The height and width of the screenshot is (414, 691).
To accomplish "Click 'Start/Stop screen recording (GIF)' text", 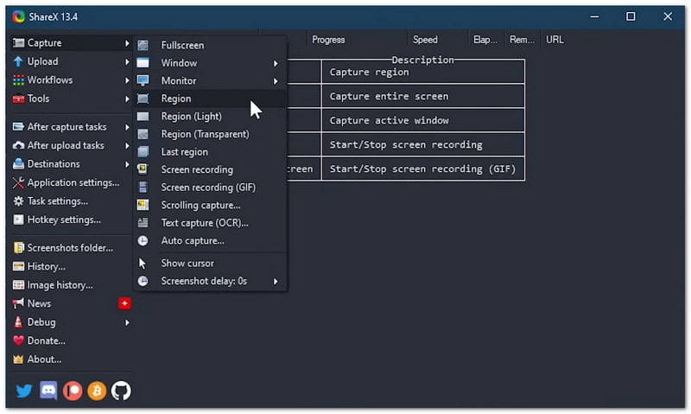I will pyautogui.click(x=422, y=169).
